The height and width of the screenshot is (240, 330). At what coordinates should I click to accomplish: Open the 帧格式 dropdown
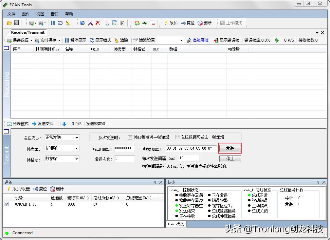pyautogui.click(x=77, y=158)
